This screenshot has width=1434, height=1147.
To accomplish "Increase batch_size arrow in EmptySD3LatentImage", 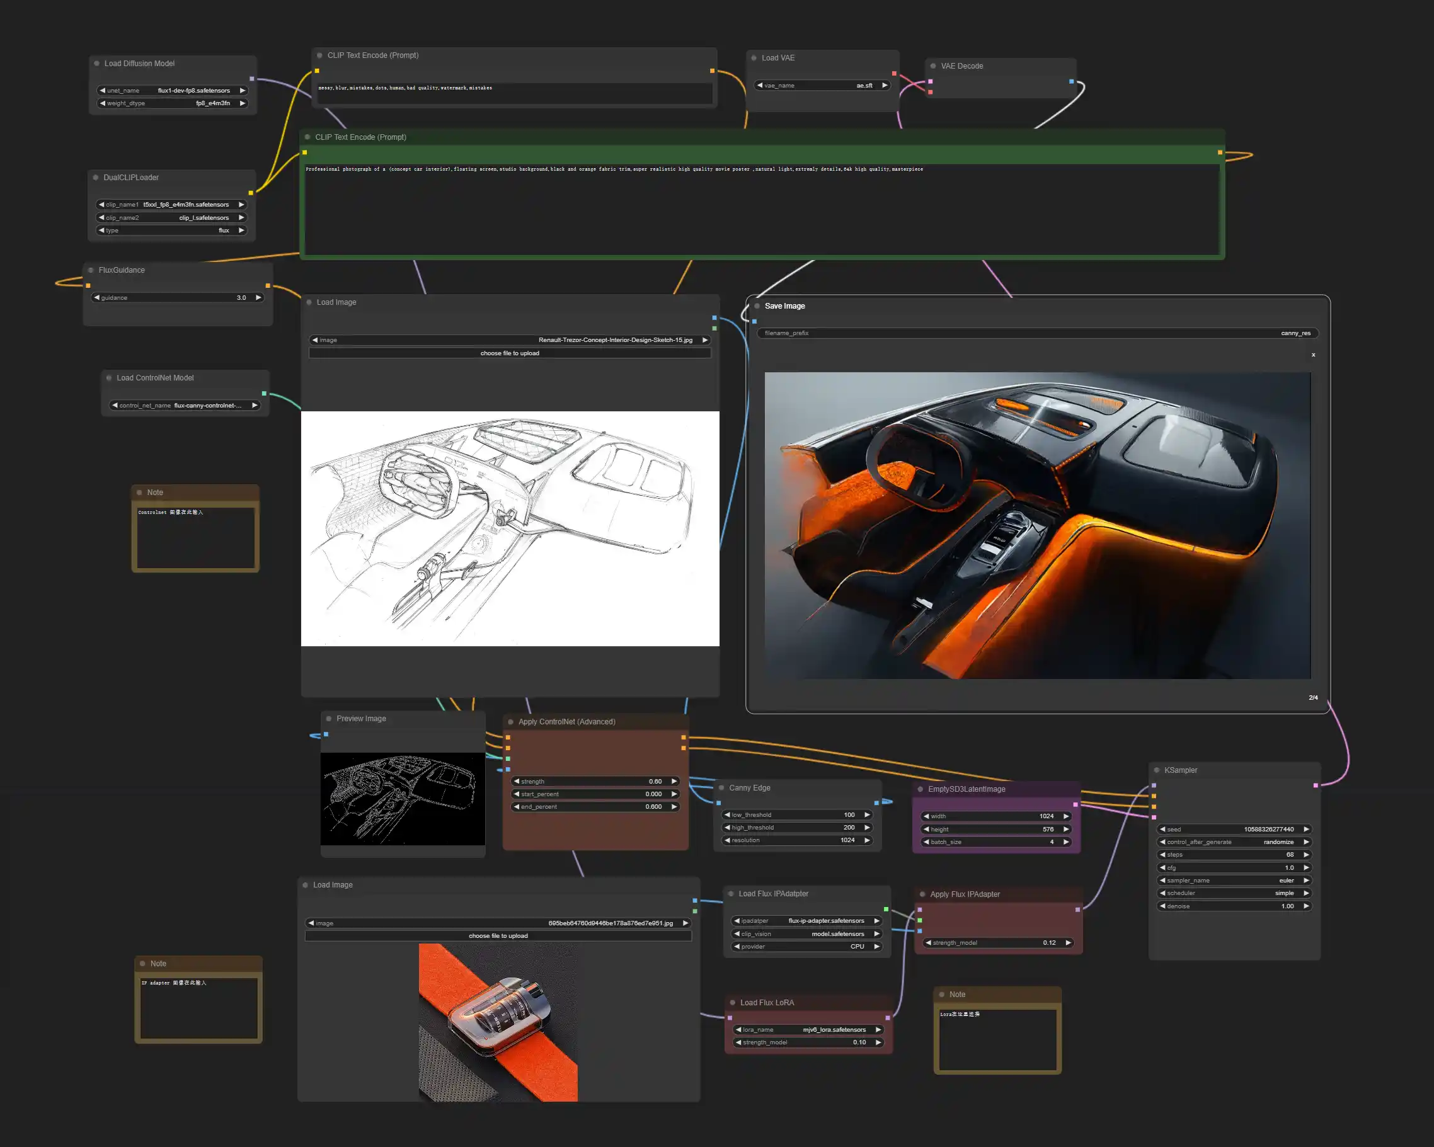I will (x=1066, y=842).
